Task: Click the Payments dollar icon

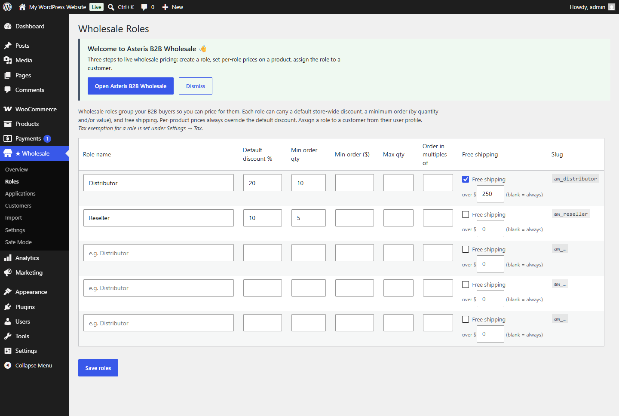Action: click(8, 138)
